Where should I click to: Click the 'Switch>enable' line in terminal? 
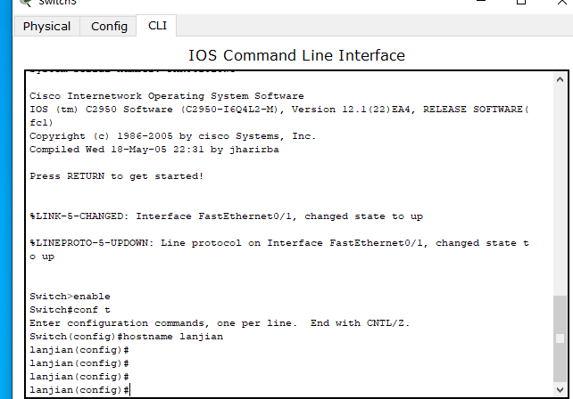click(70, 297)
